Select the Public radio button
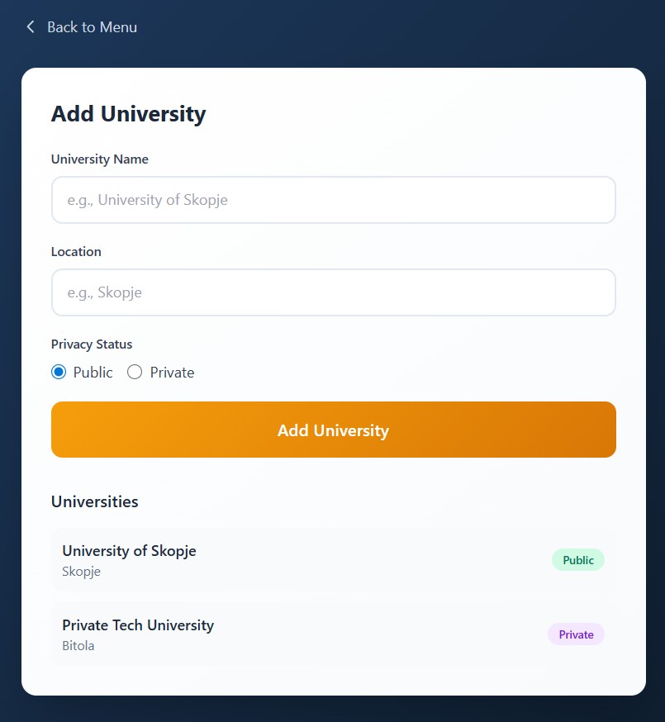The height and width of the screenshot is (722, 665). click(59, 373)
